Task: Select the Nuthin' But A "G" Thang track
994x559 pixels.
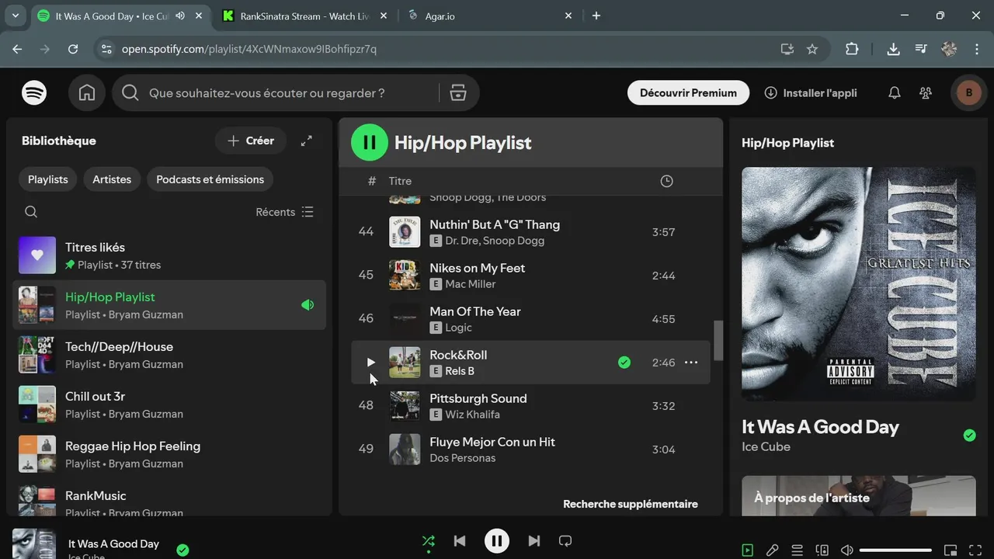Action: 530,232
